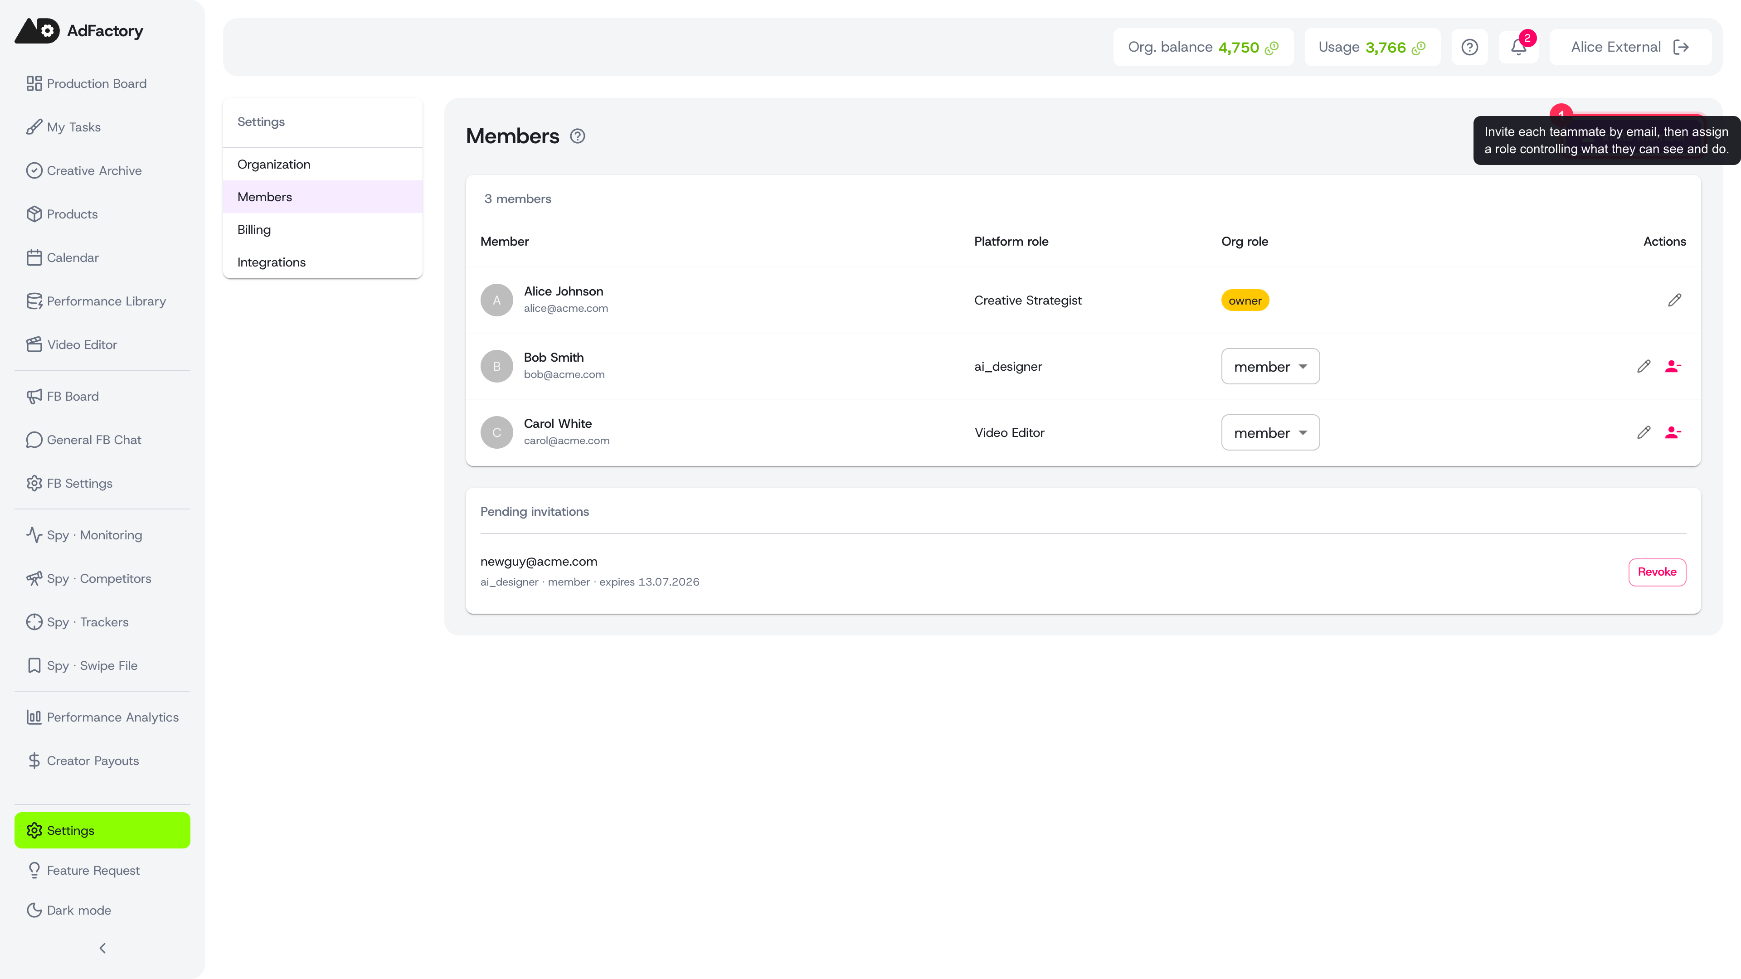Click the Usage 3,766 widget
1741x979 pixels.
click(x=1372, y=47)
